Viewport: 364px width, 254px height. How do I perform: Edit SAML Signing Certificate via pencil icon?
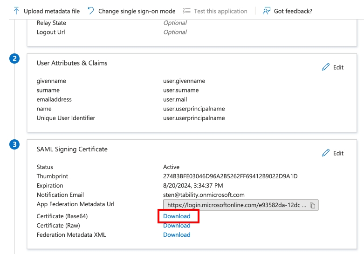pyautogui.click(x=326, y=153)
